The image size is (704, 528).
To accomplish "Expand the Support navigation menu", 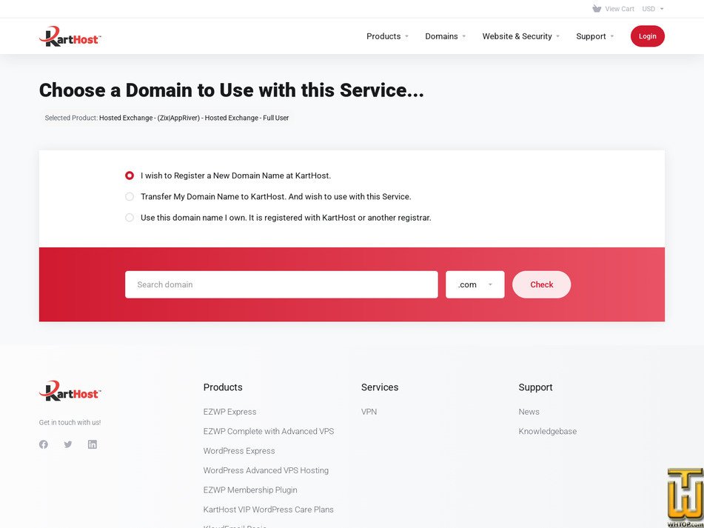I will point(595,36).
